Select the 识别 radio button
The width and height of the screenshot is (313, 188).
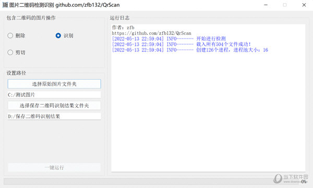pyautogui.click(x=64, y=36)
